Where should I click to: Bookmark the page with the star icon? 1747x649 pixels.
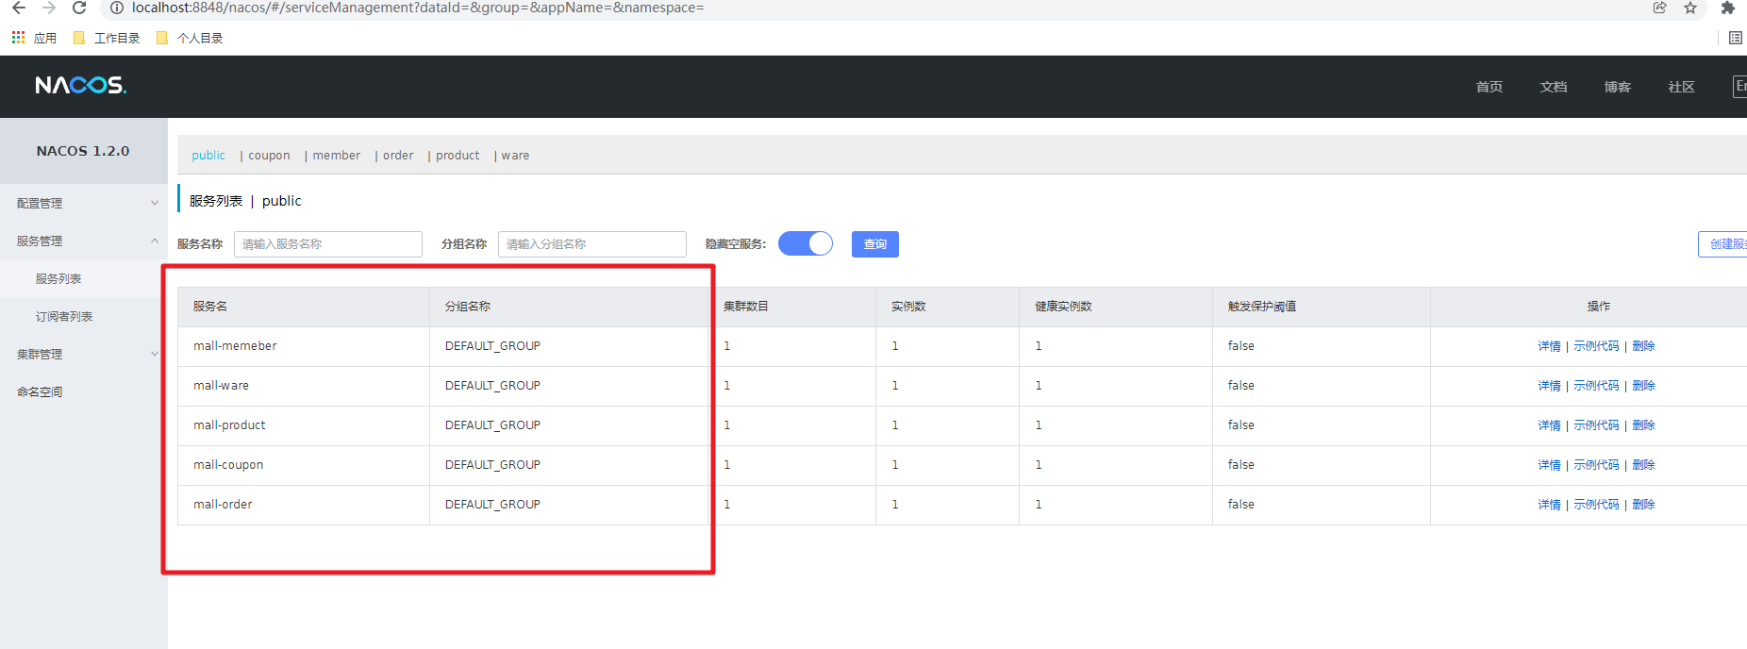(x=1690, y=8)
